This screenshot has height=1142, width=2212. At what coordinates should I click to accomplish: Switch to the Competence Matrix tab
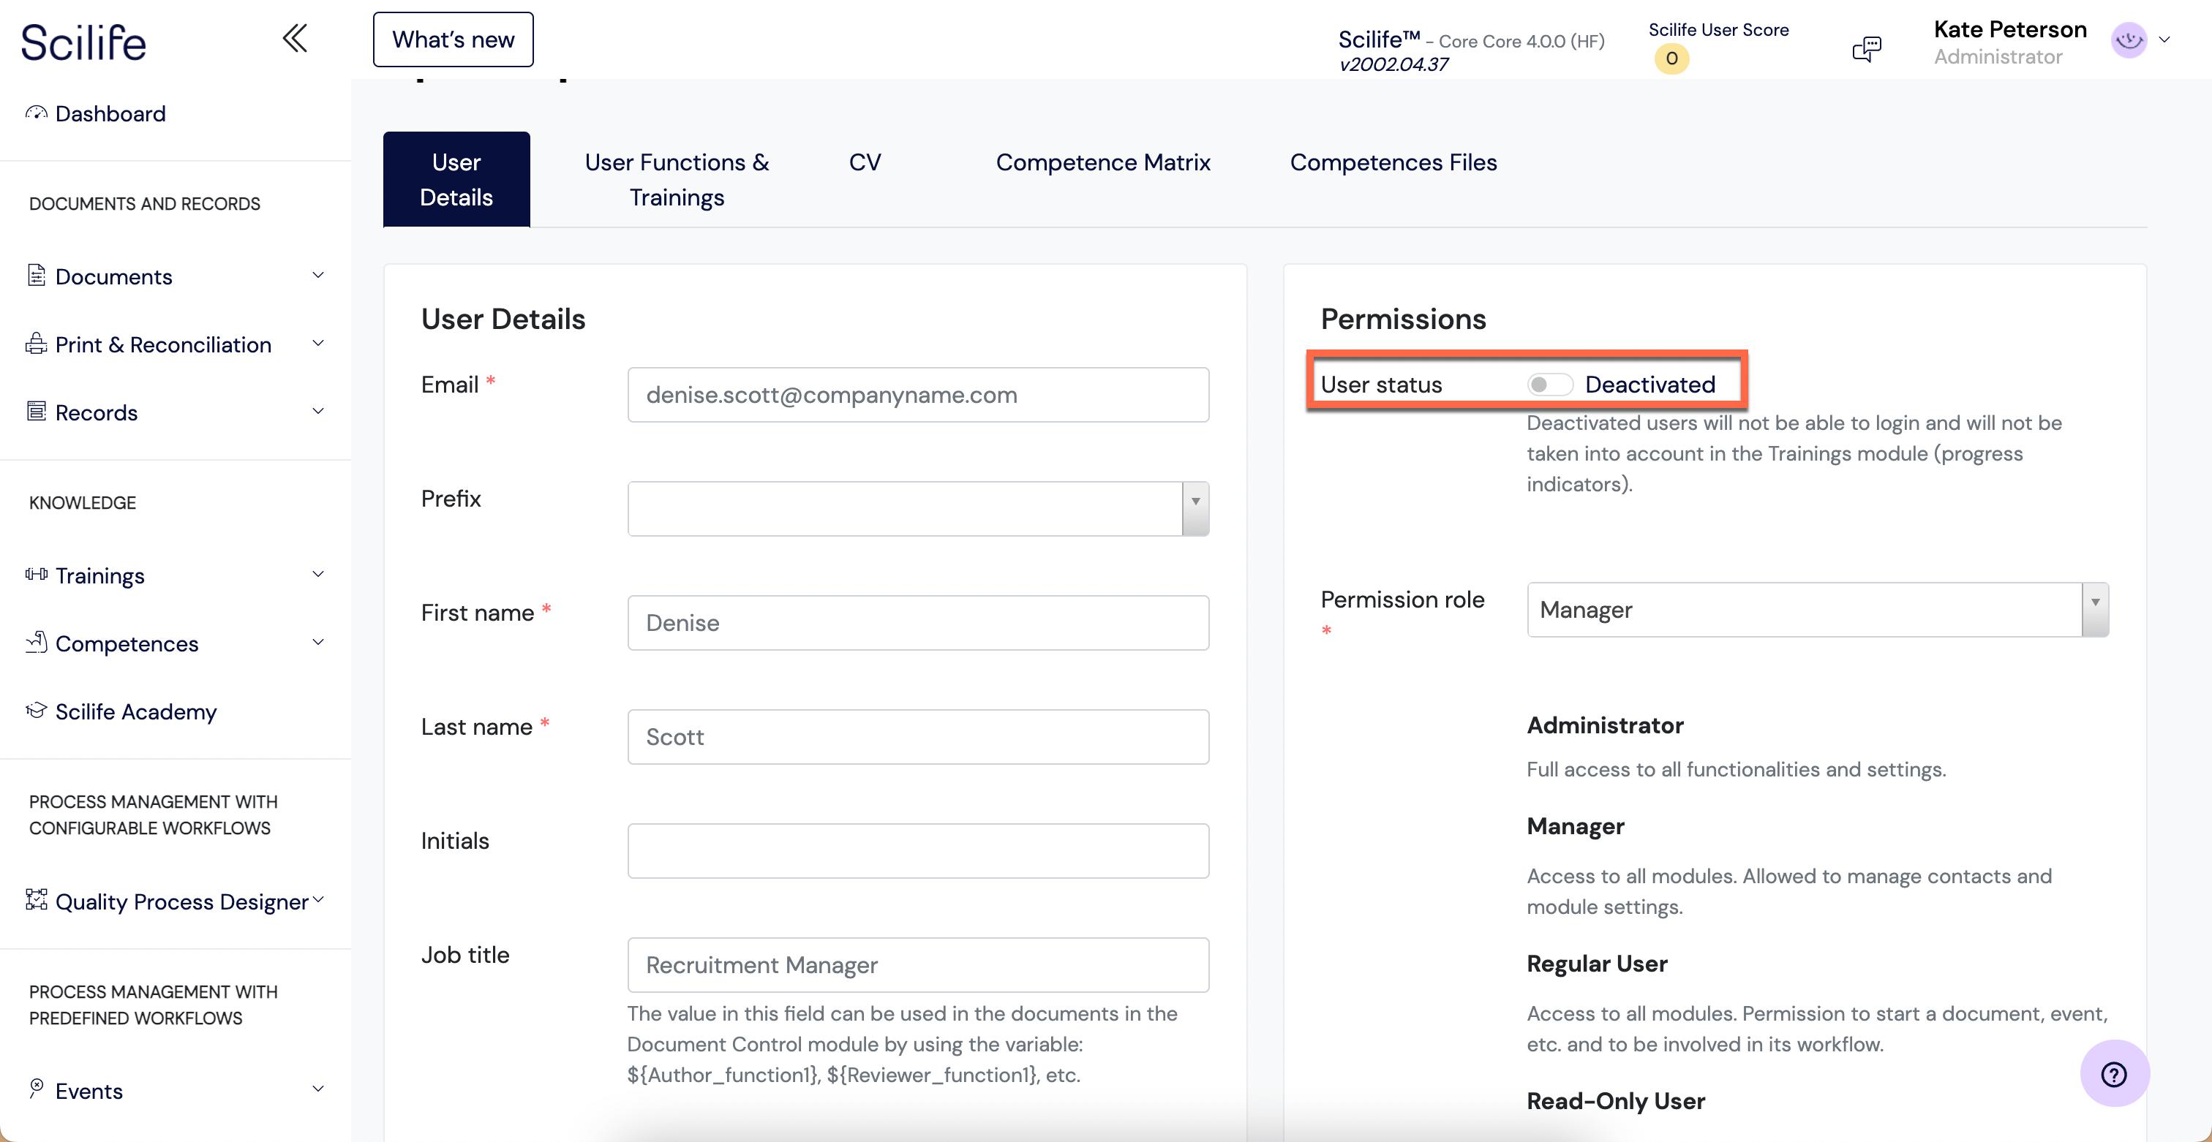pyautogui.click(x=1103, y=162)
